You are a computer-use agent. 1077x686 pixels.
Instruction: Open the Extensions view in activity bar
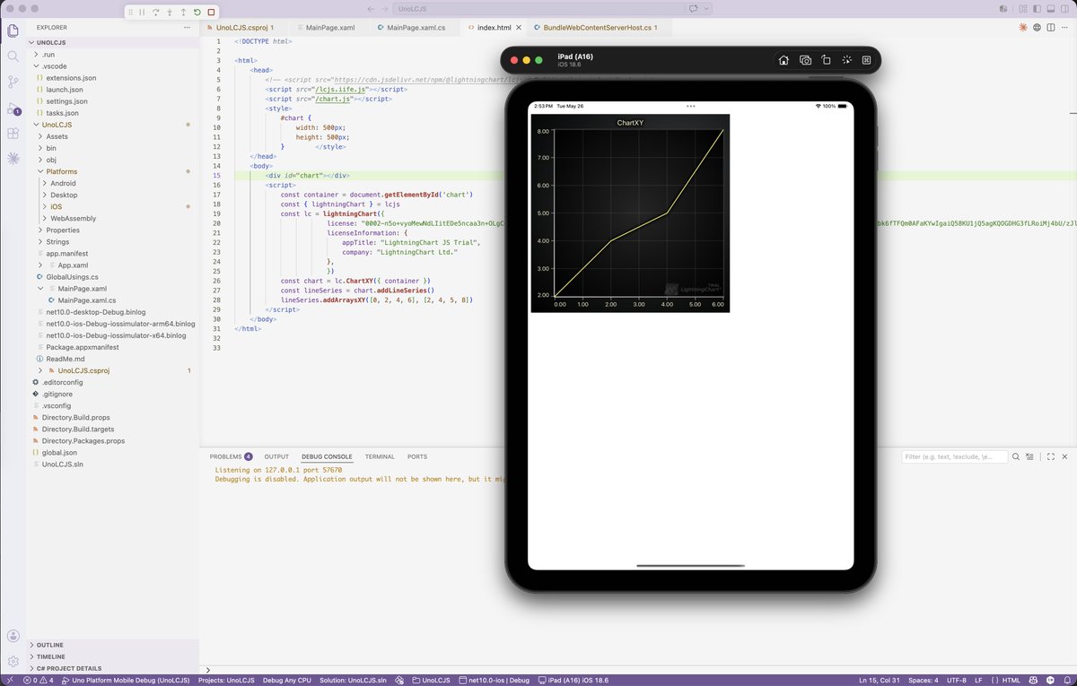click(13, 134)
